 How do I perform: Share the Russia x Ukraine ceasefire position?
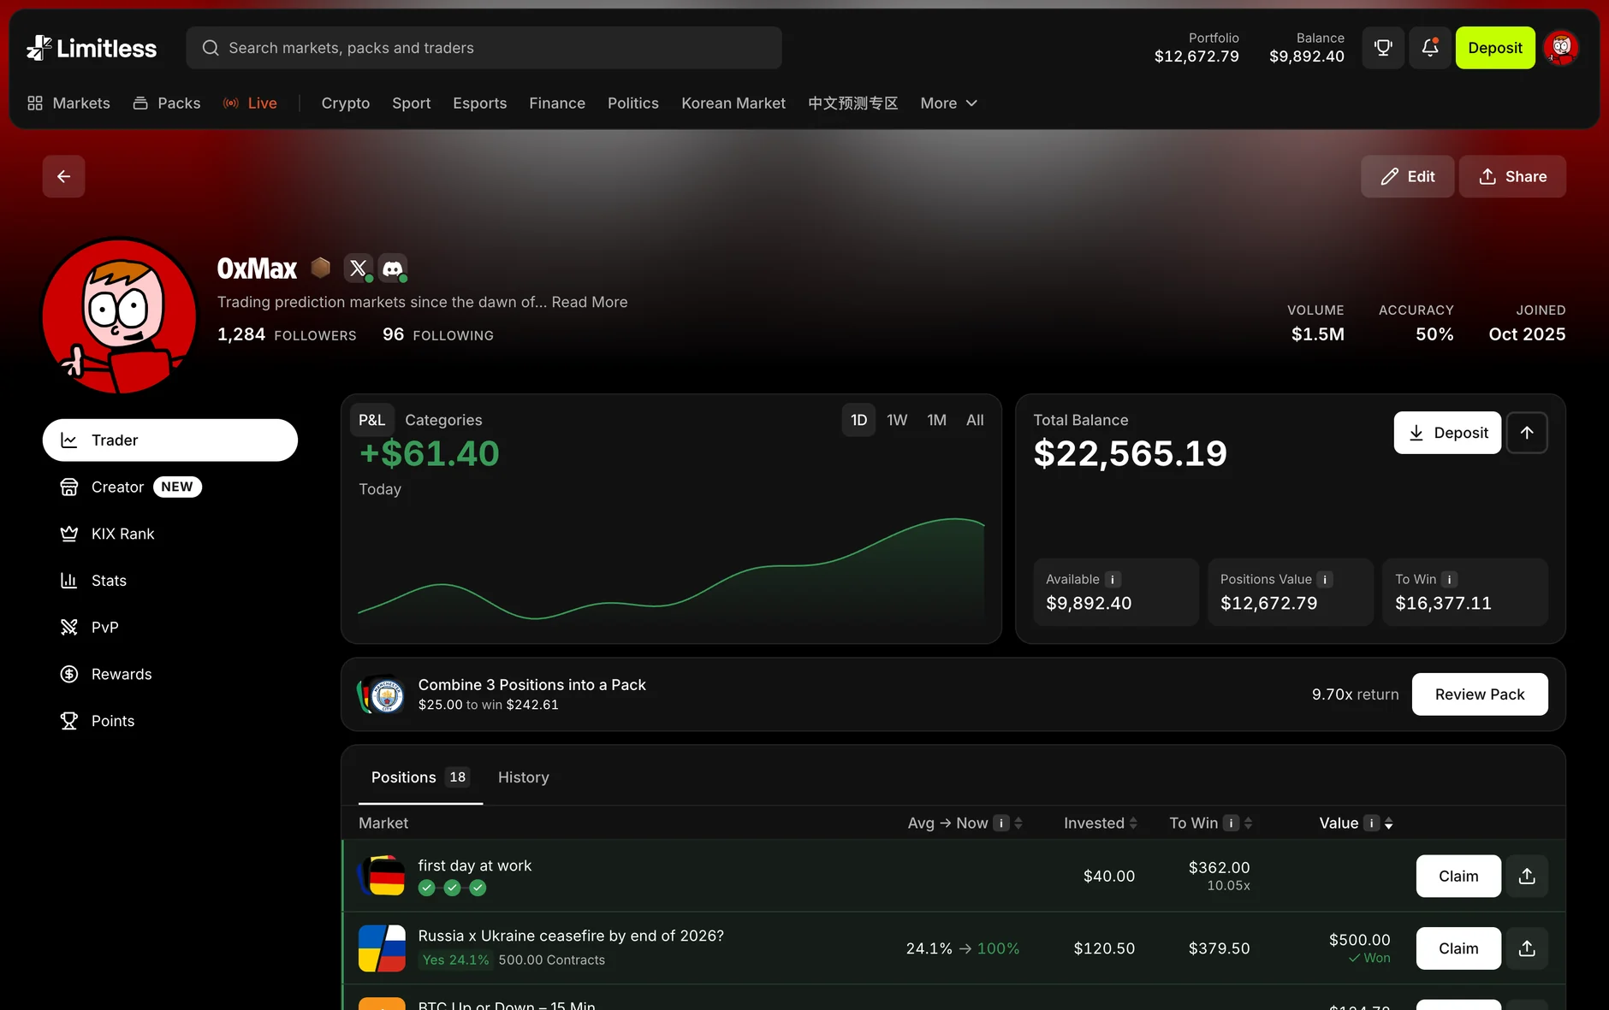point(1527,948)
